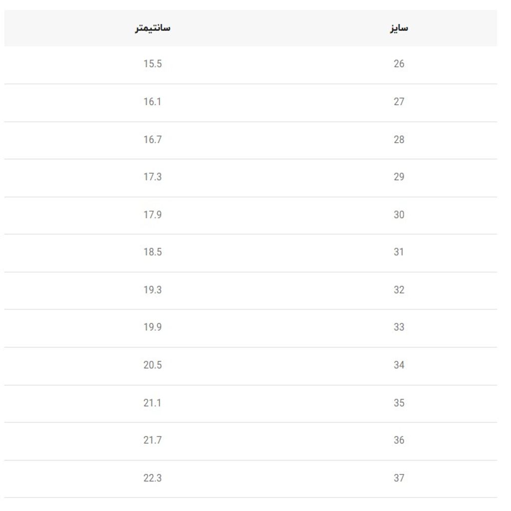Click the 19.9 centimeter cell

(153, 327)
